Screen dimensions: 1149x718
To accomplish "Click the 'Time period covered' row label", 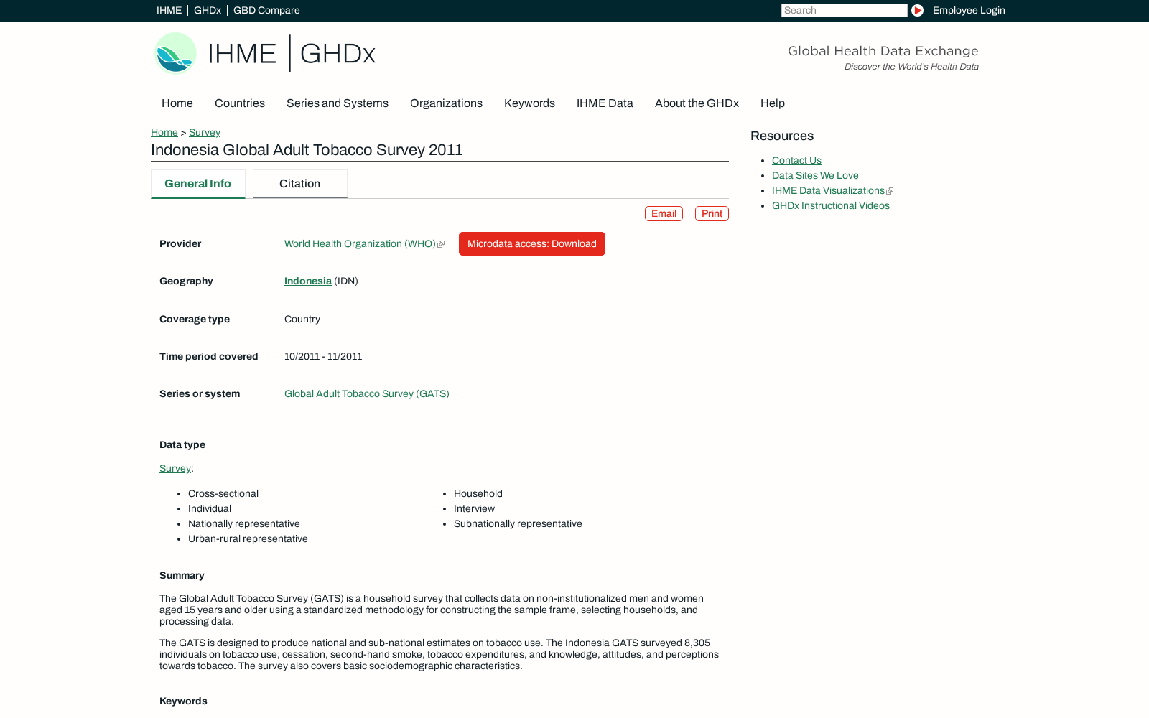I will pyautogui.click(x=209, y=357).
